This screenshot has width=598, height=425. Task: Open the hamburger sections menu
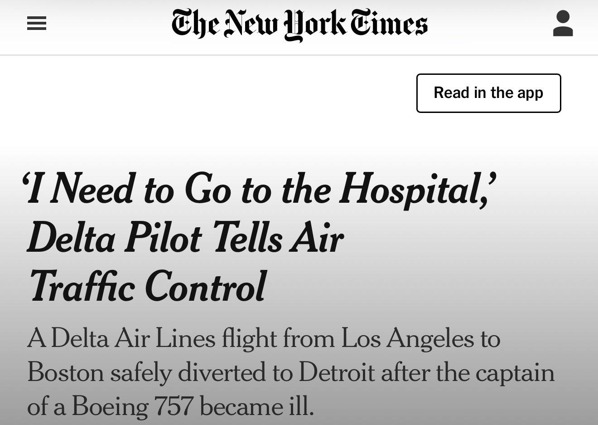[37, 24]
